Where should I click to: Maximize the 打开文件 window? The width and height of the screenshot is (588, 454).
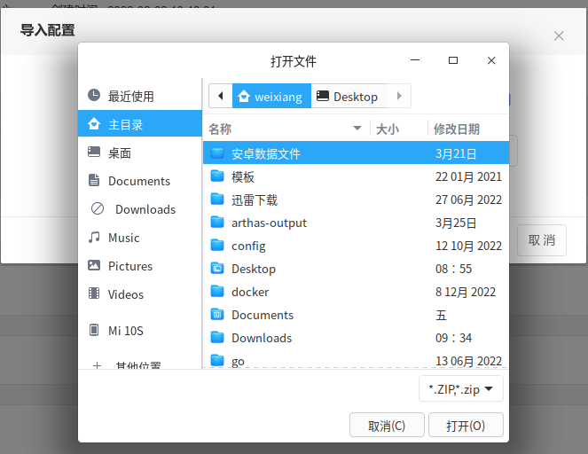click(x=453, y=60)
